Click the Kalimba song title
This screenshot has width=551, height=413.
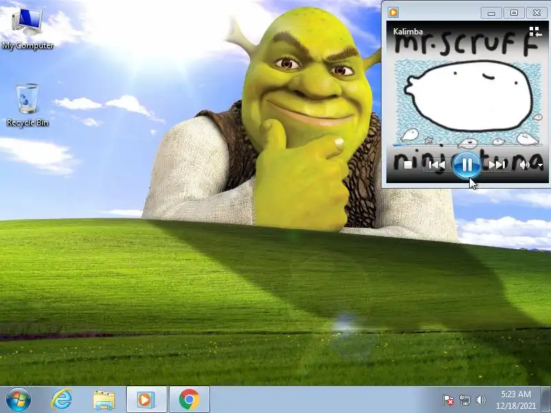click(408, 32)
